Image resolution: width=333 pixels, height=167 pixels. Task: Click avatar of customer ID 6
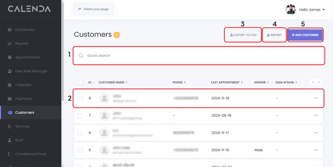[104, 133]
